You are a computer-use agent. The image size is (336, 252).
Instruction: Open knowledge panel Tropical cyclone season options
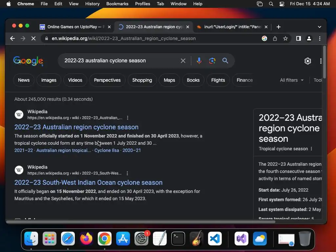pyautogui.click(x=311, y=149)
